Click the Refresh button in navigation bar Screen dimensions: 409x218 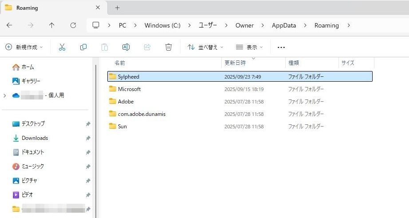point(73,25)
